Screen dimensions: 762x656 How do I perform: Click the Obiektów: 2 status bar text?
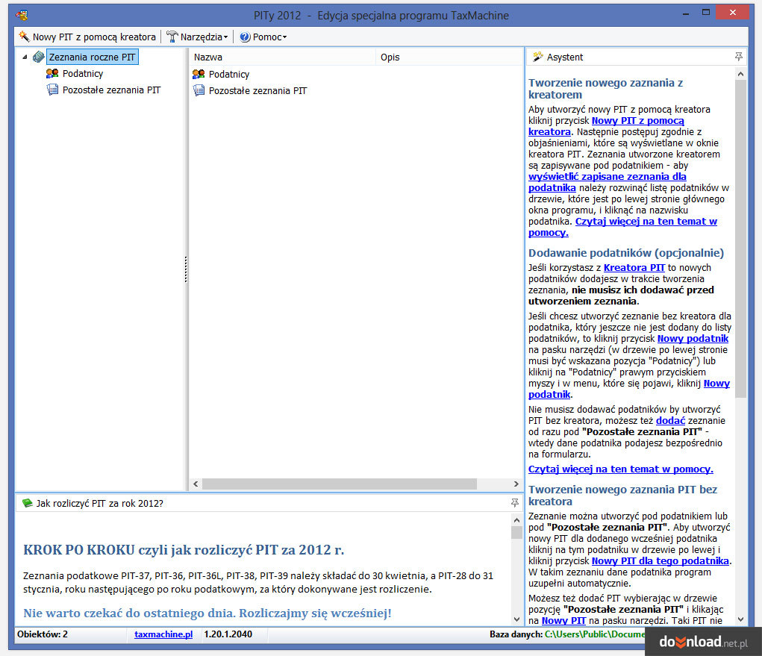point(43,634)
